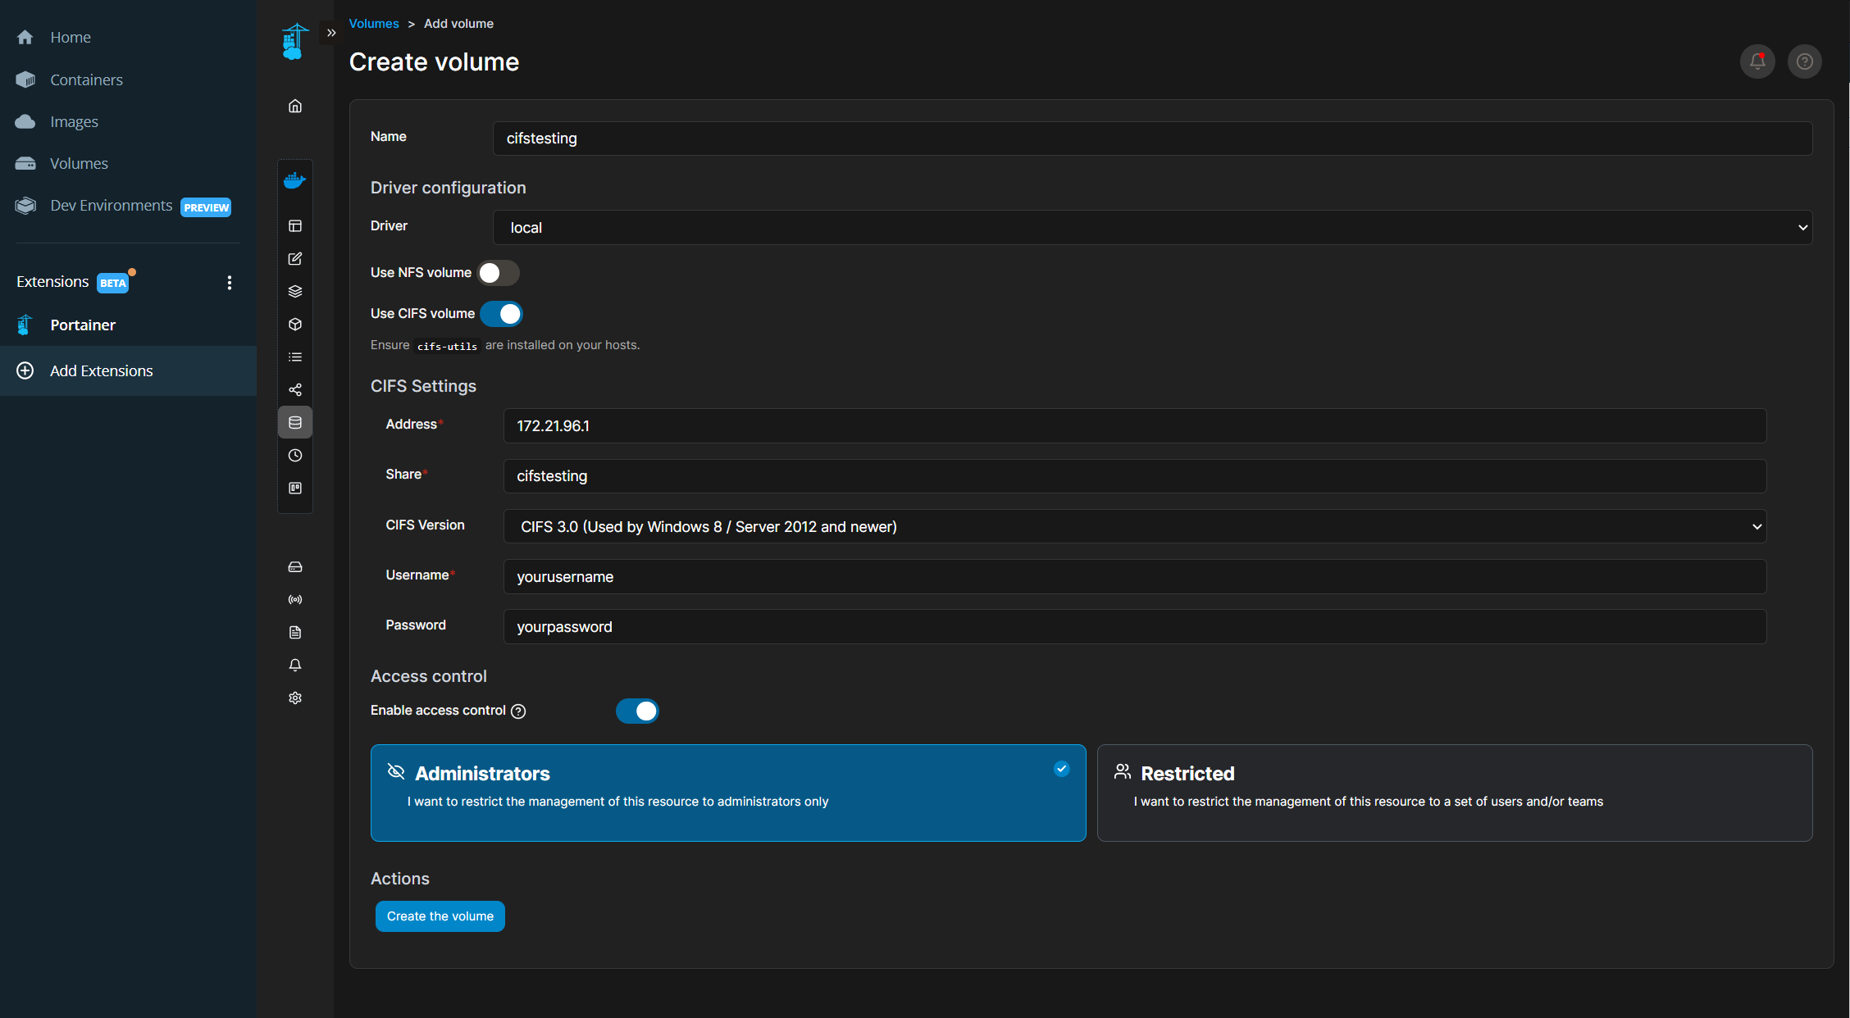Click the help question-mark icon in the header
This screenshot has width=1850, height=1018.
tap(1805, 61)
